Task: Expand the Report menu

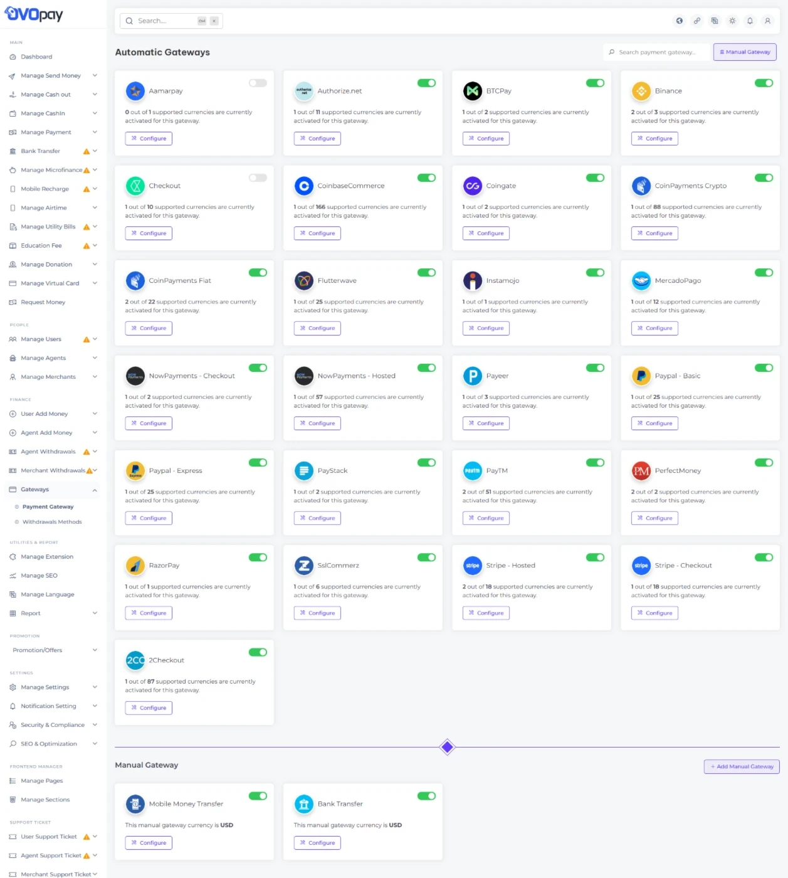Action: pyautogui.click(x=53, y=613)
